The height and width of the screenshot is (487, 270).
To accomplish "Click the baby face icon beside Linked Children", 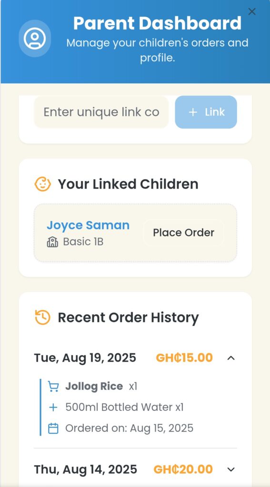I will [42, 184].
